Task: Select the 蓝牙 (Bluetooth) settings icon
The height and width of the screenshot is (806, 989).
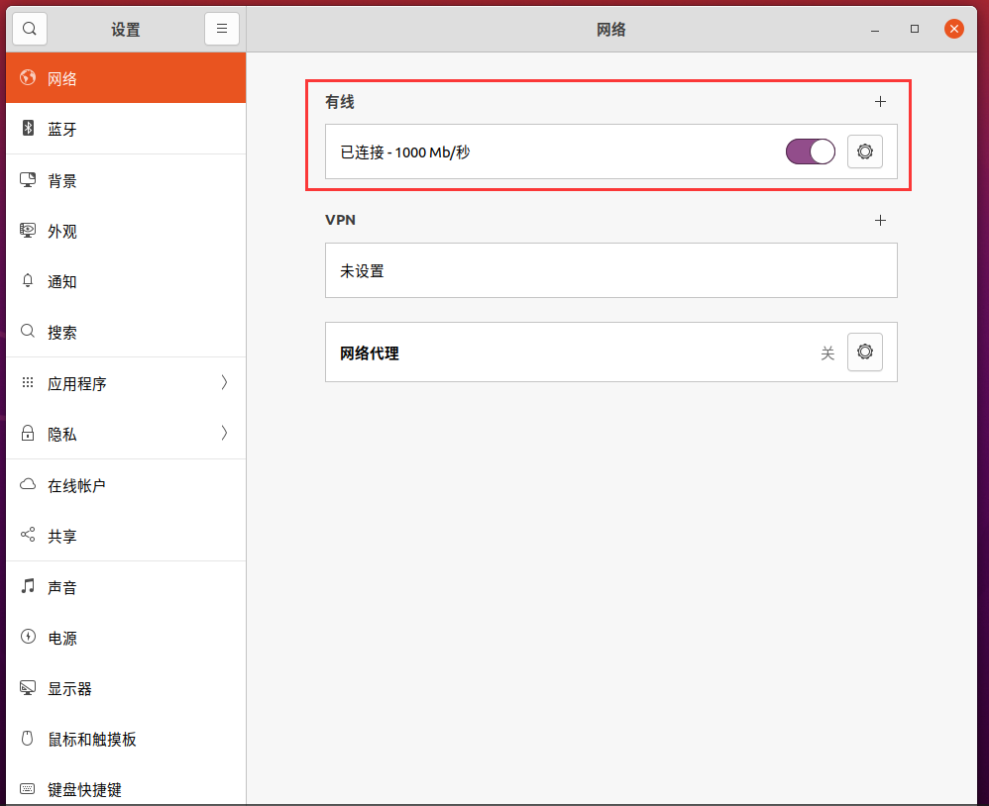Action: click(x=62, y=129)
